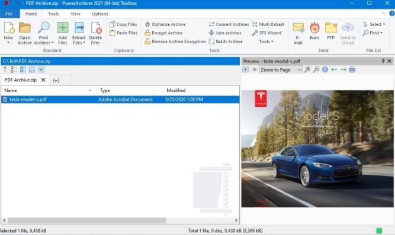Click the blue Help question mark icon
The height and width of the screenshot is (235, 395).
click(392, 14)
